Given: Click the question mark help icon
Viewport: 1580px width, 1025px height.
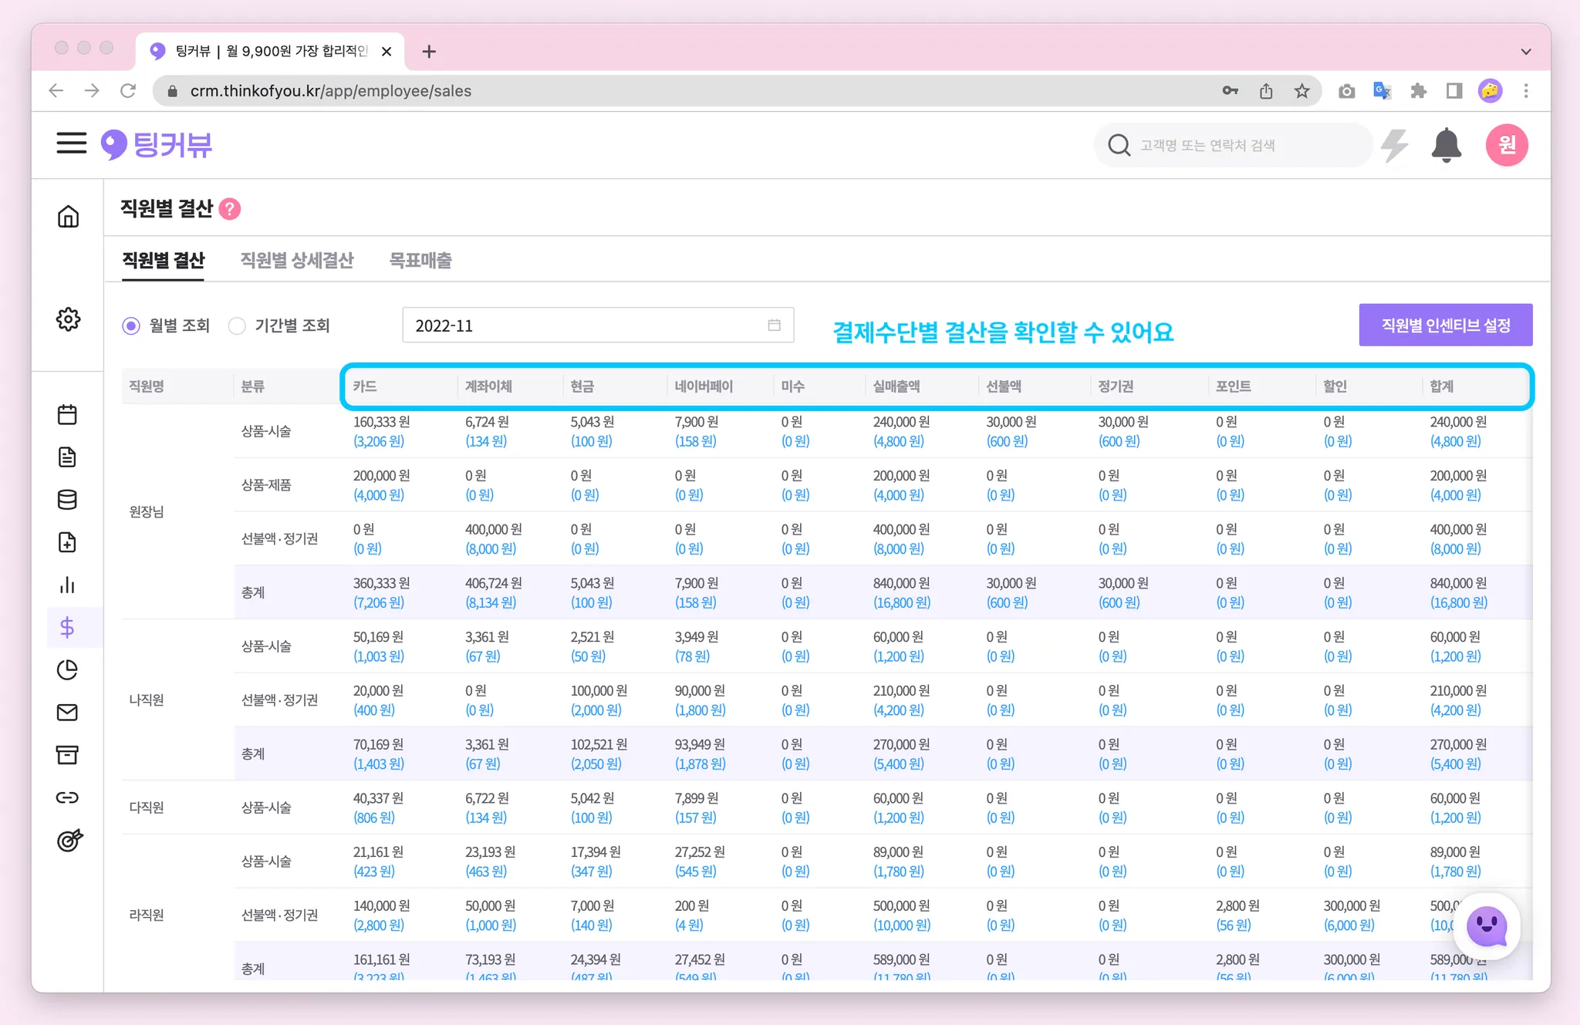Looking at the screenshot, I should (x=230, y=208).
